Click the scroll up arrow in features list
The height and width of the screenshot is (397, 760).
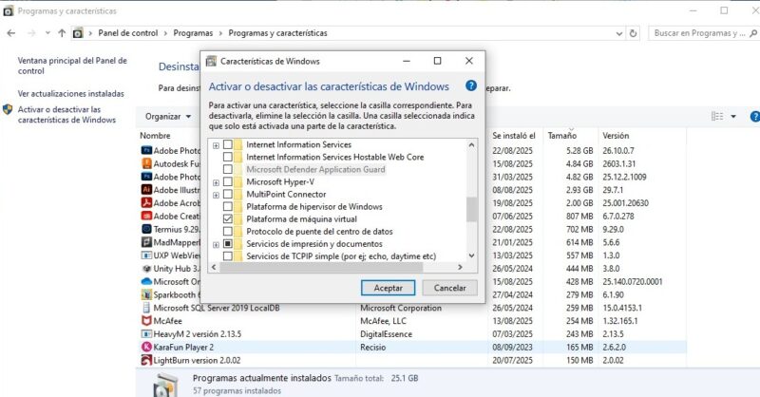(471, 144)
